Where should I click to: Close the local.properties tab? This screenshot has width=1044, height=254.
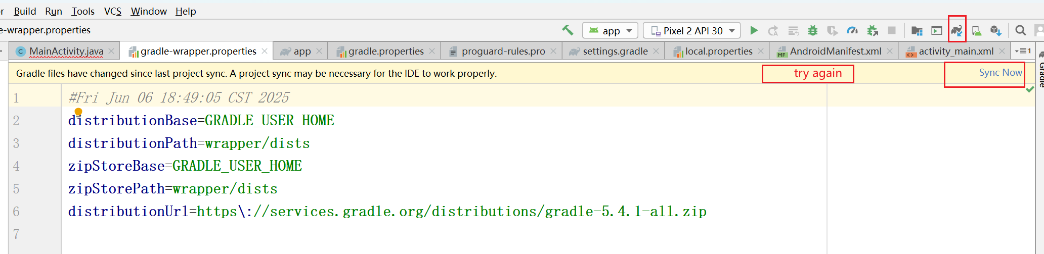coord(761,51)
